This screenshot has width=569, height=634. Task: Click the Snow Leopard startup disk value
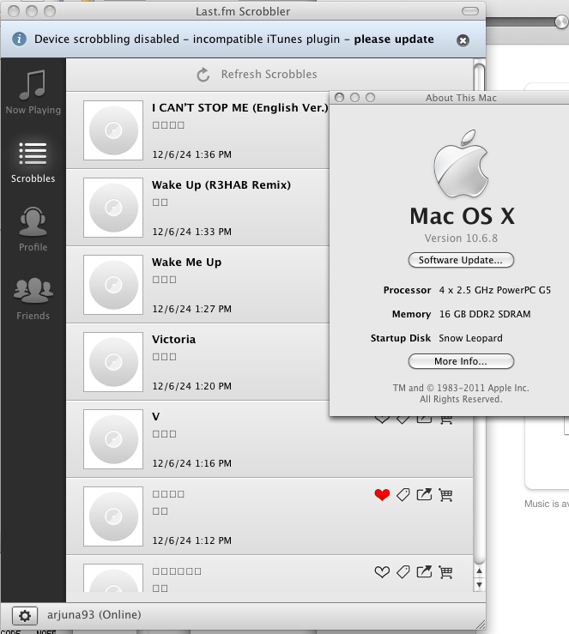click(470, 338)
